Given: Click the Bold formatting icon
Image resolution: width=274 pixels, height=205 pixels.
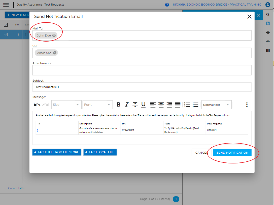Looking at the screenshot, I should (119, 105).
